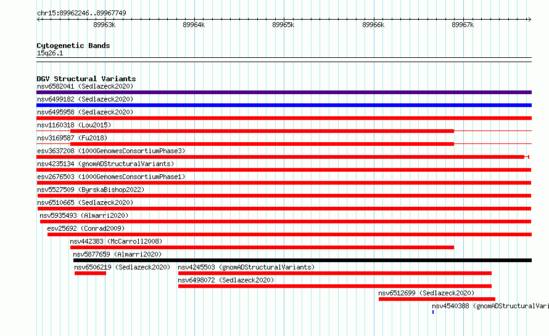Viewport: 549px width, 336px height.
Task: Click esv3637208 (1000GenomesConsortiumPhase3) label
Action: tap(111, 151)
